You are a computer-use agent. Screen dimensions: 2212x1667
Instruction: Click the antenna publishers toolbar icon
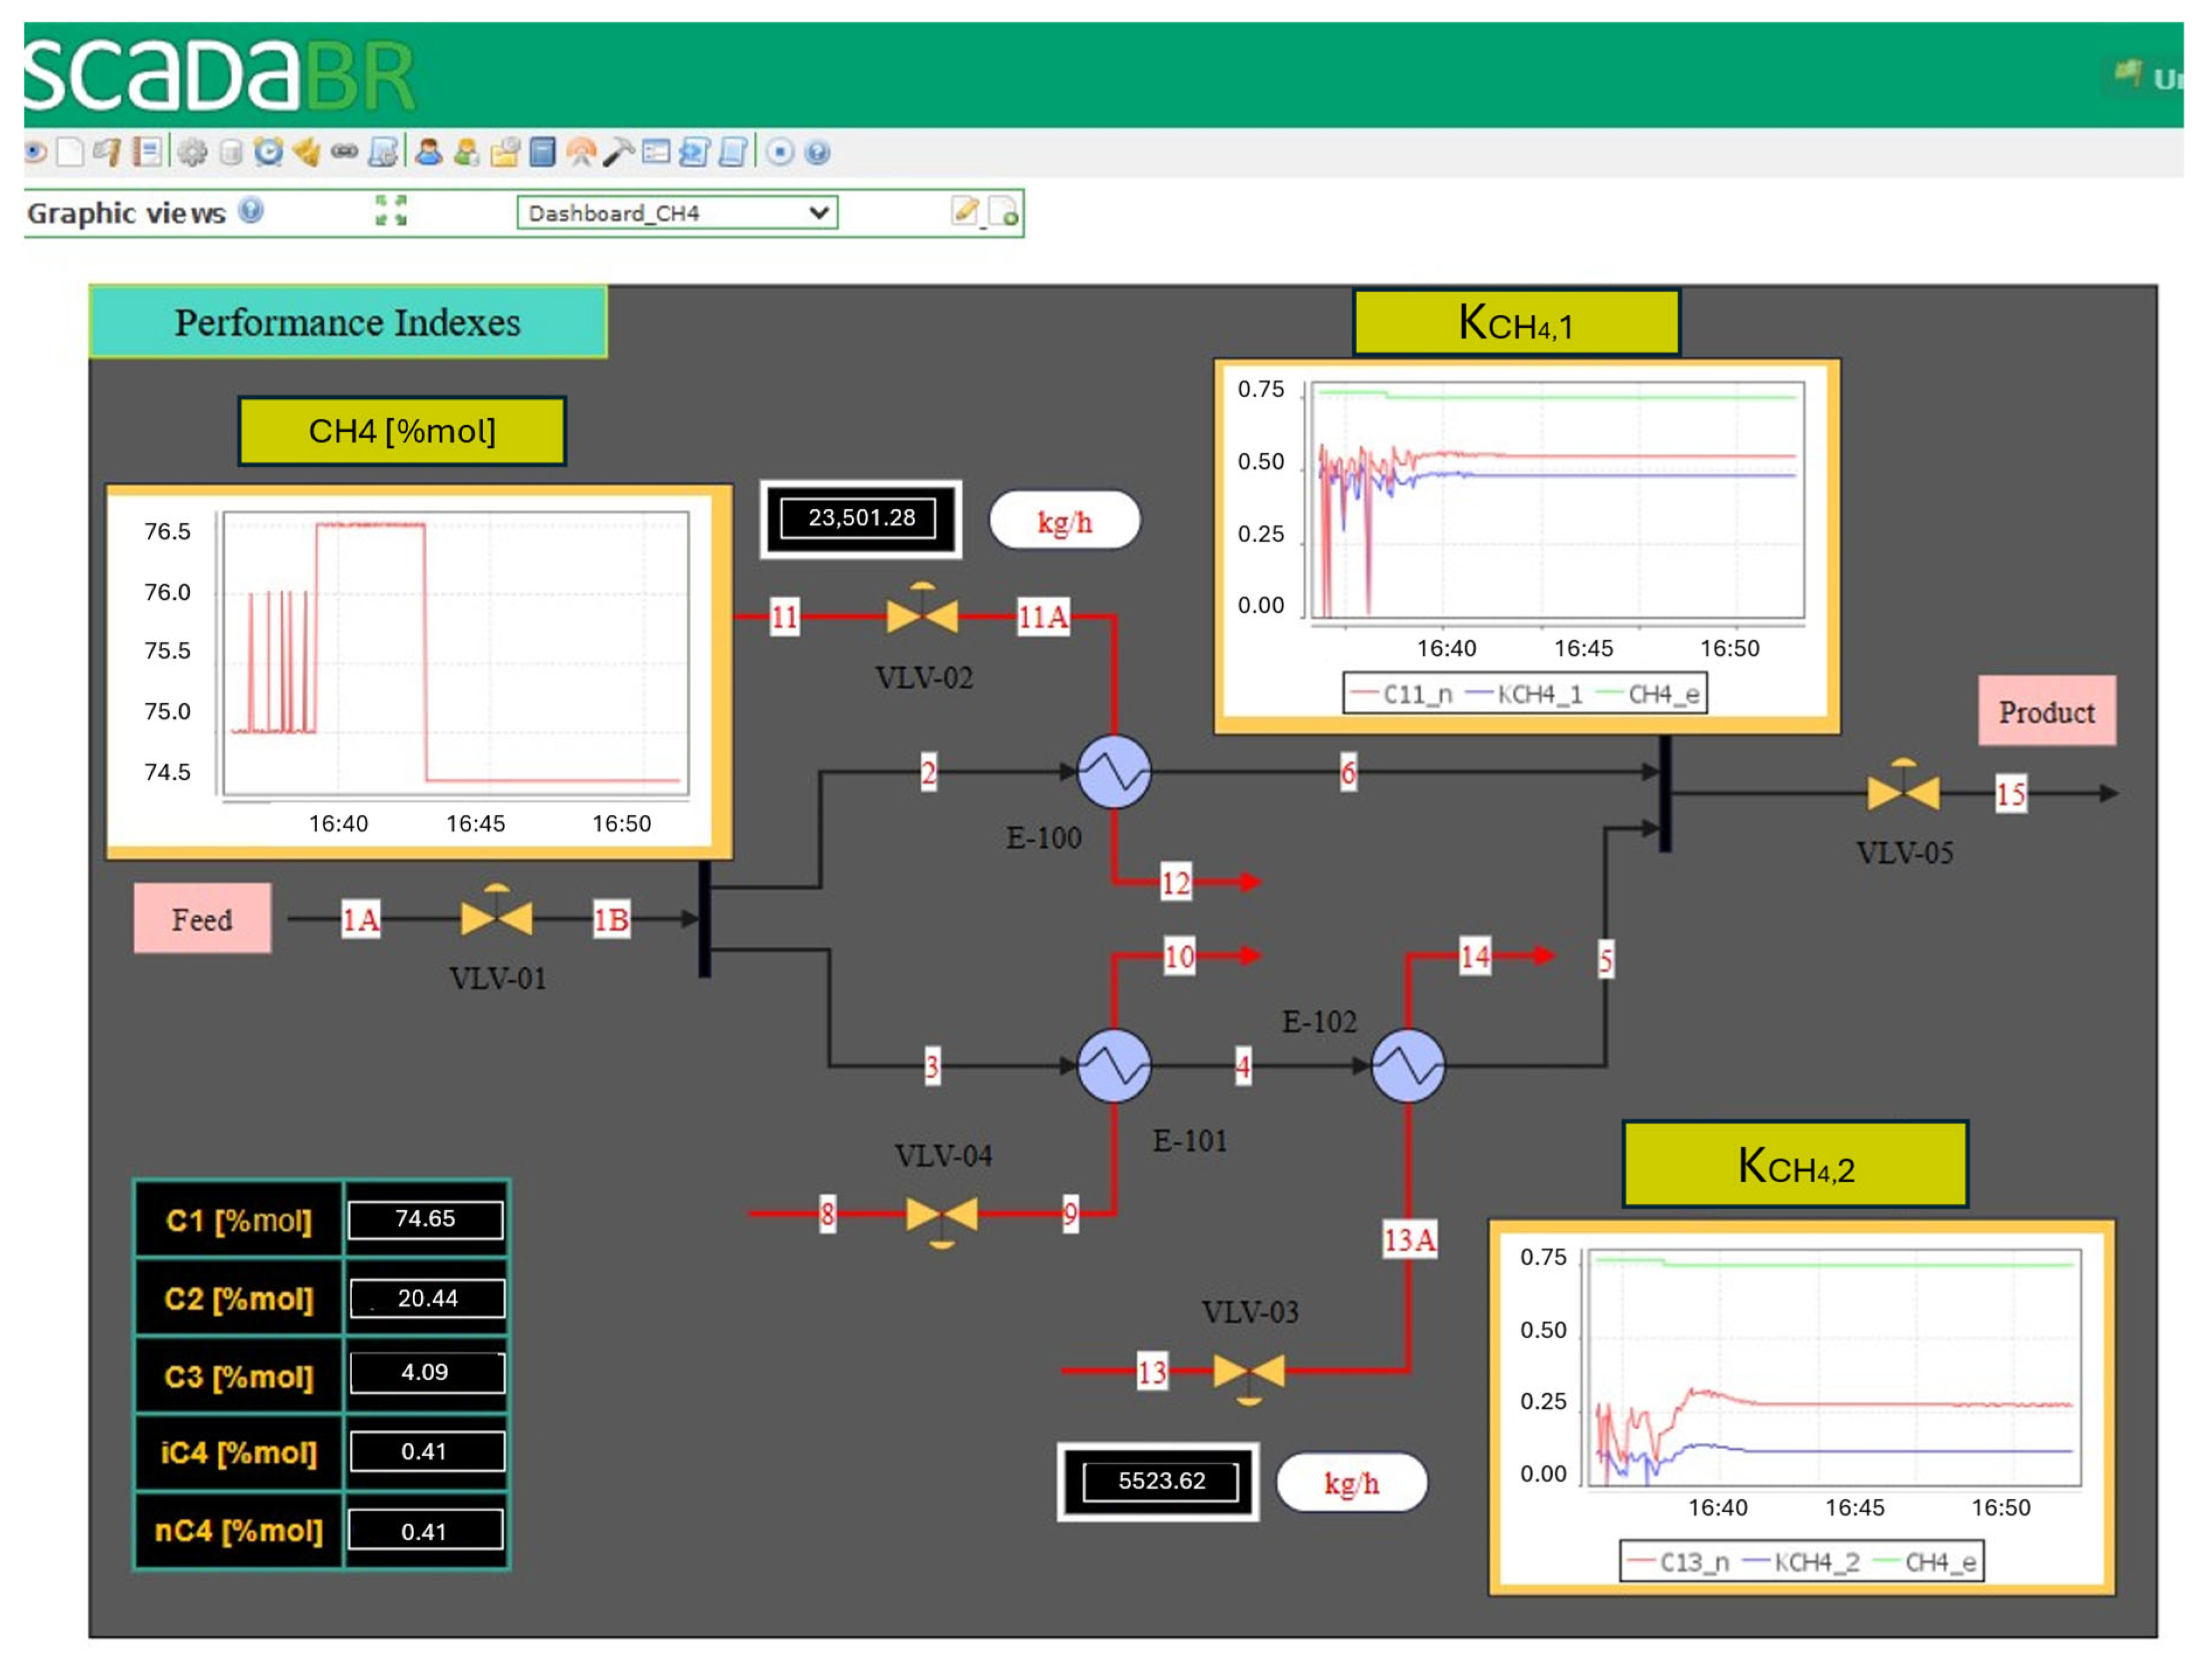[581, 152]
